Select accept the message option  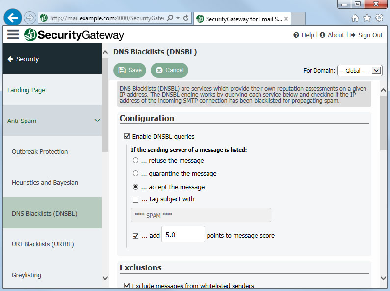(135, 187)
